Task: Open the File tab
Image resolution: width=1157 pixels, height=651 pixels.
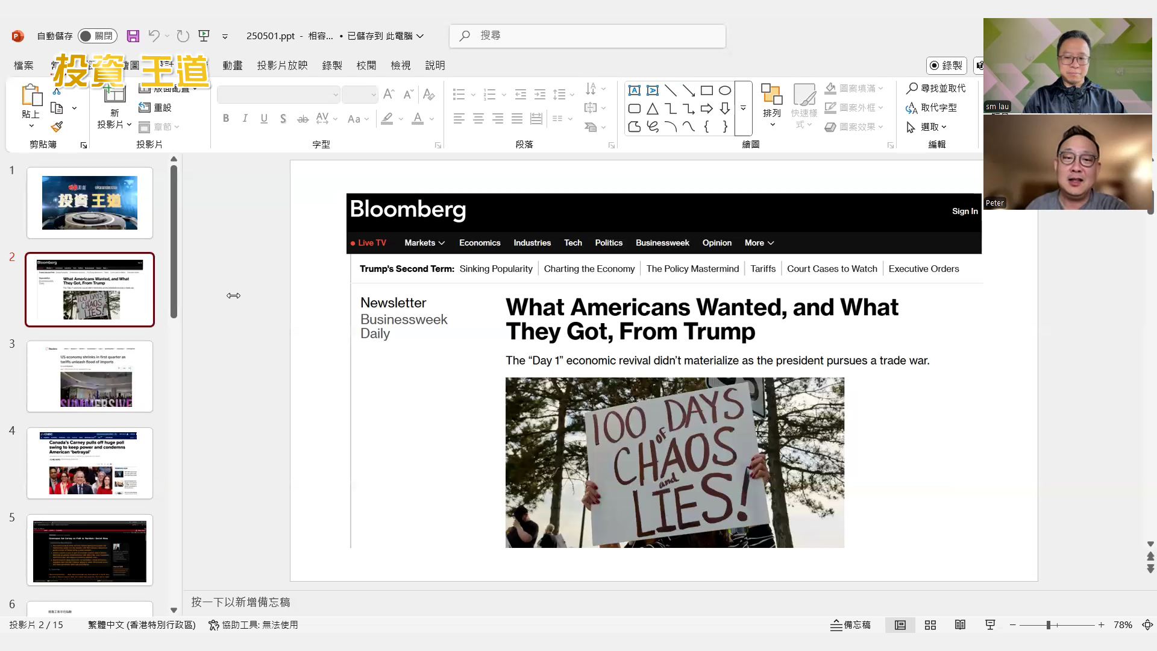Action: (x=24, y=65)
